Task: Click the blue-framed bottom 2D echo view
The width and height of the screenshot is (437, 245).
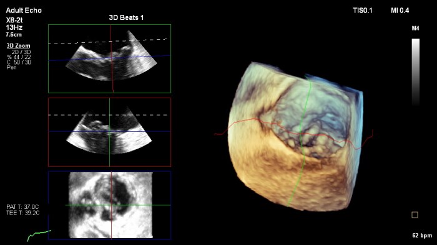Action: pos(109,205)
